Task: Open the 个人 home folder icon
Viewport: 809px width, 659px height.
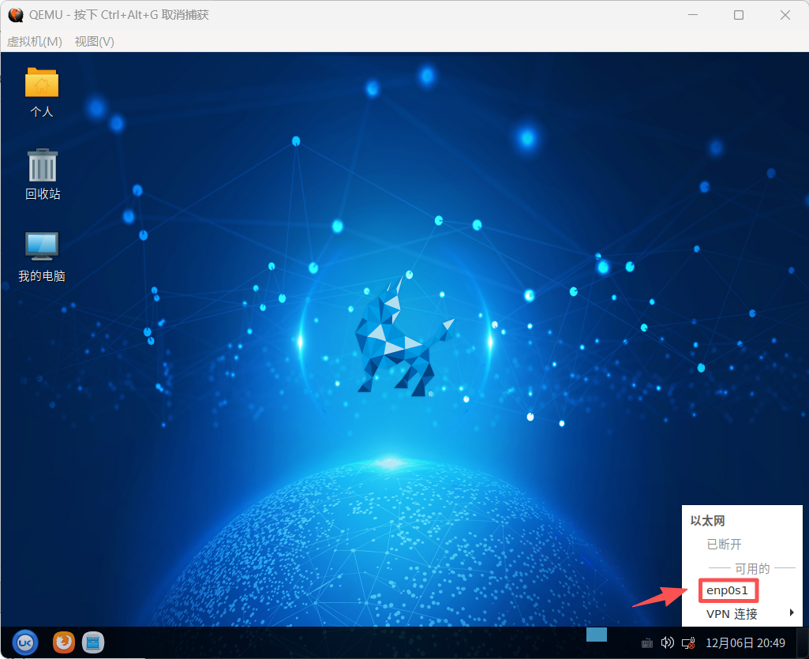Action: [42, 92]
